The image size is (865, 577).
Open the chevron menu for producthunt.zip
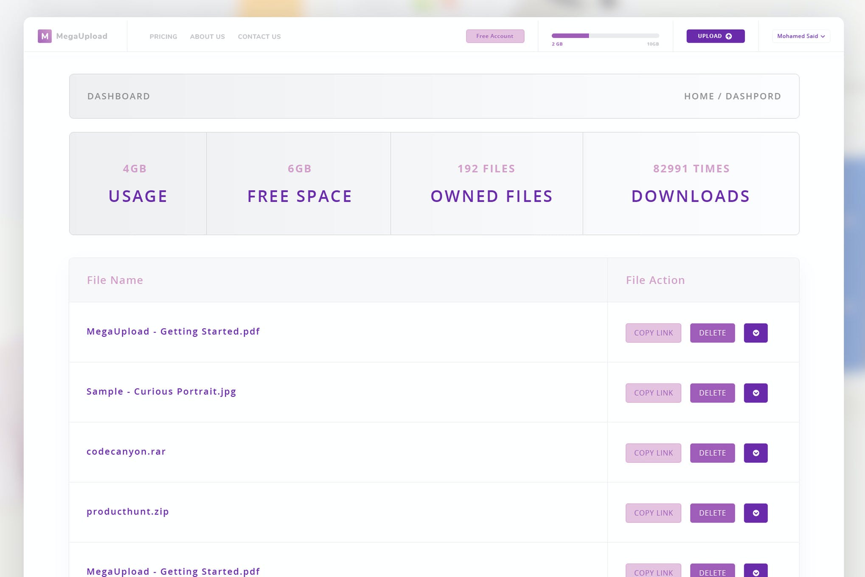pos(755,513)
